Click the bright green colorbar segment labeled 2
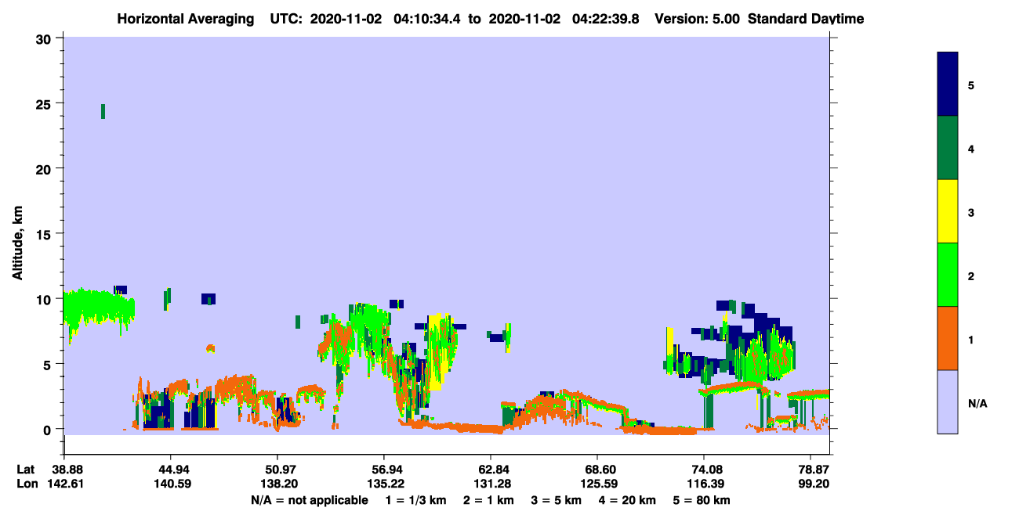 tap(948, 275)
